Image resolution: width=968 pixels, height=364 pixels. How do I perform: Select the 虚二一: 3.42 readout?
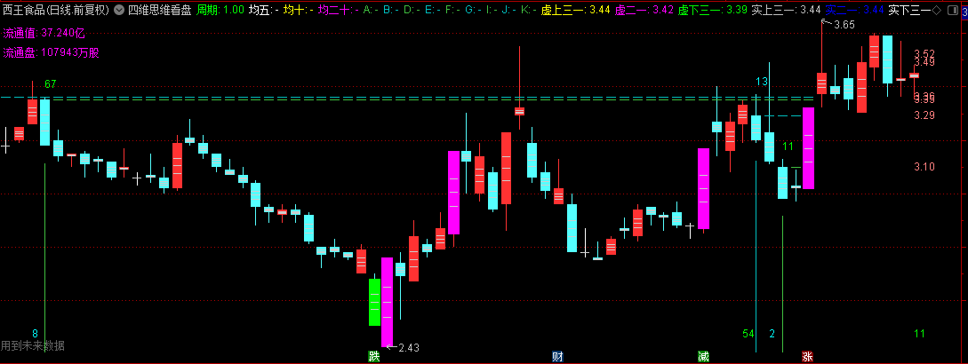click(644, 10)
